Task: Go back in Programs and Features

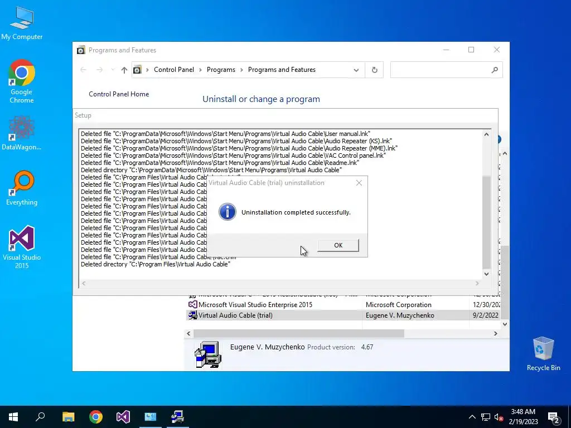Action: click(x=84, y=70)
